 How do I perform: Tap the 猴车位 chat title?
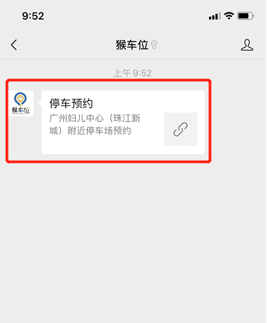[x=132, y=45]
